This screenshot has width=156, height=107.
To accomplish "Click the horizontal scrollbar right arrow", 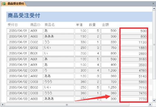I will click(x=150, y=104).
